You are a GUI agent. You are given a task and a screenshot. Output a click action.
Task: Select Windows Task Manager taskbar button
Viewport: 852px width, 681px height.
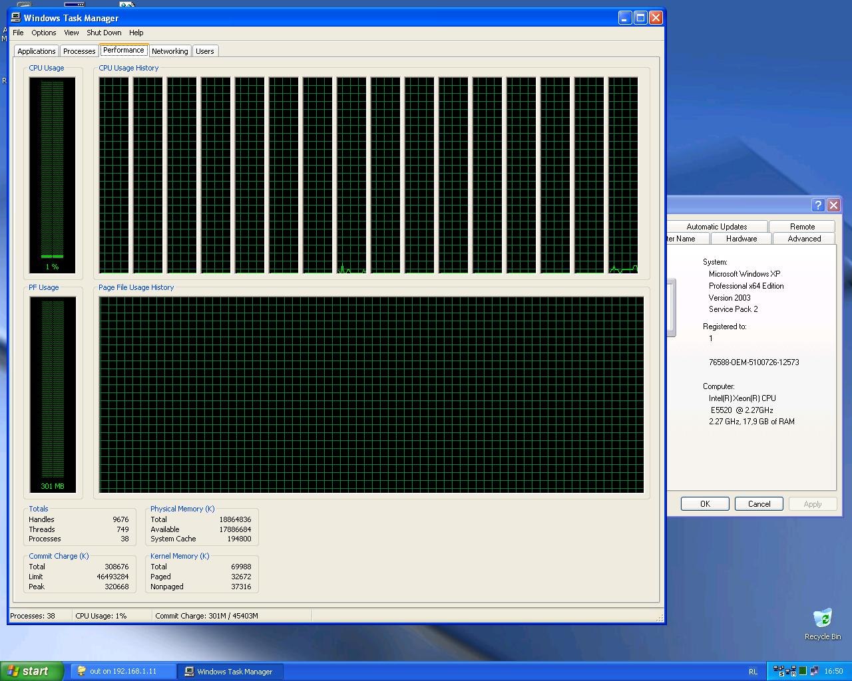(x=230, y=672)
